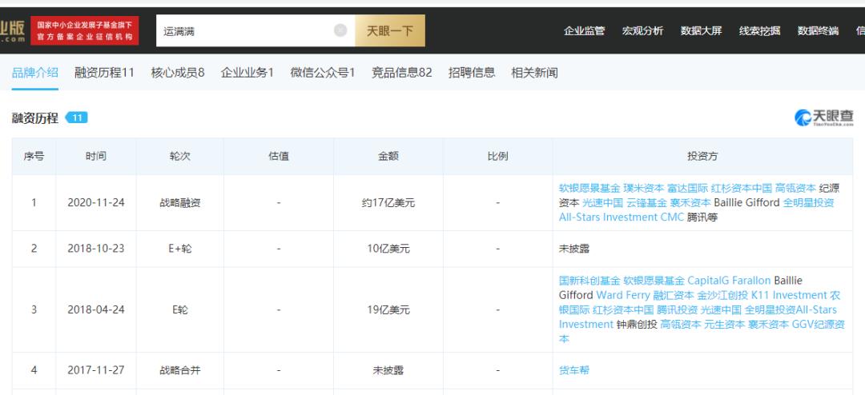This screenshot has width=865, height=395.
Task: Open 数据终端 in the top navigation
Action: pyautogui.click(x=818, y=31)
